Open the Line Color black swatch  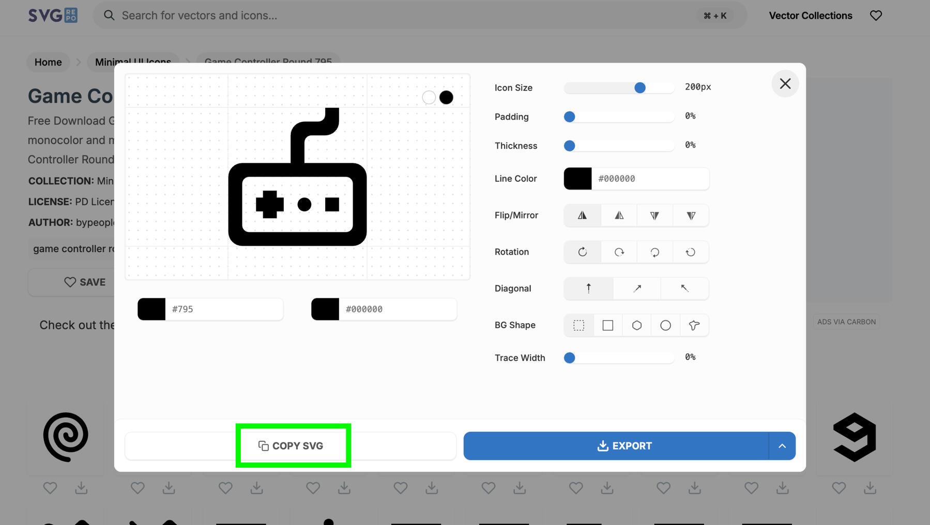pyautogui.click(x=577, y=179)
